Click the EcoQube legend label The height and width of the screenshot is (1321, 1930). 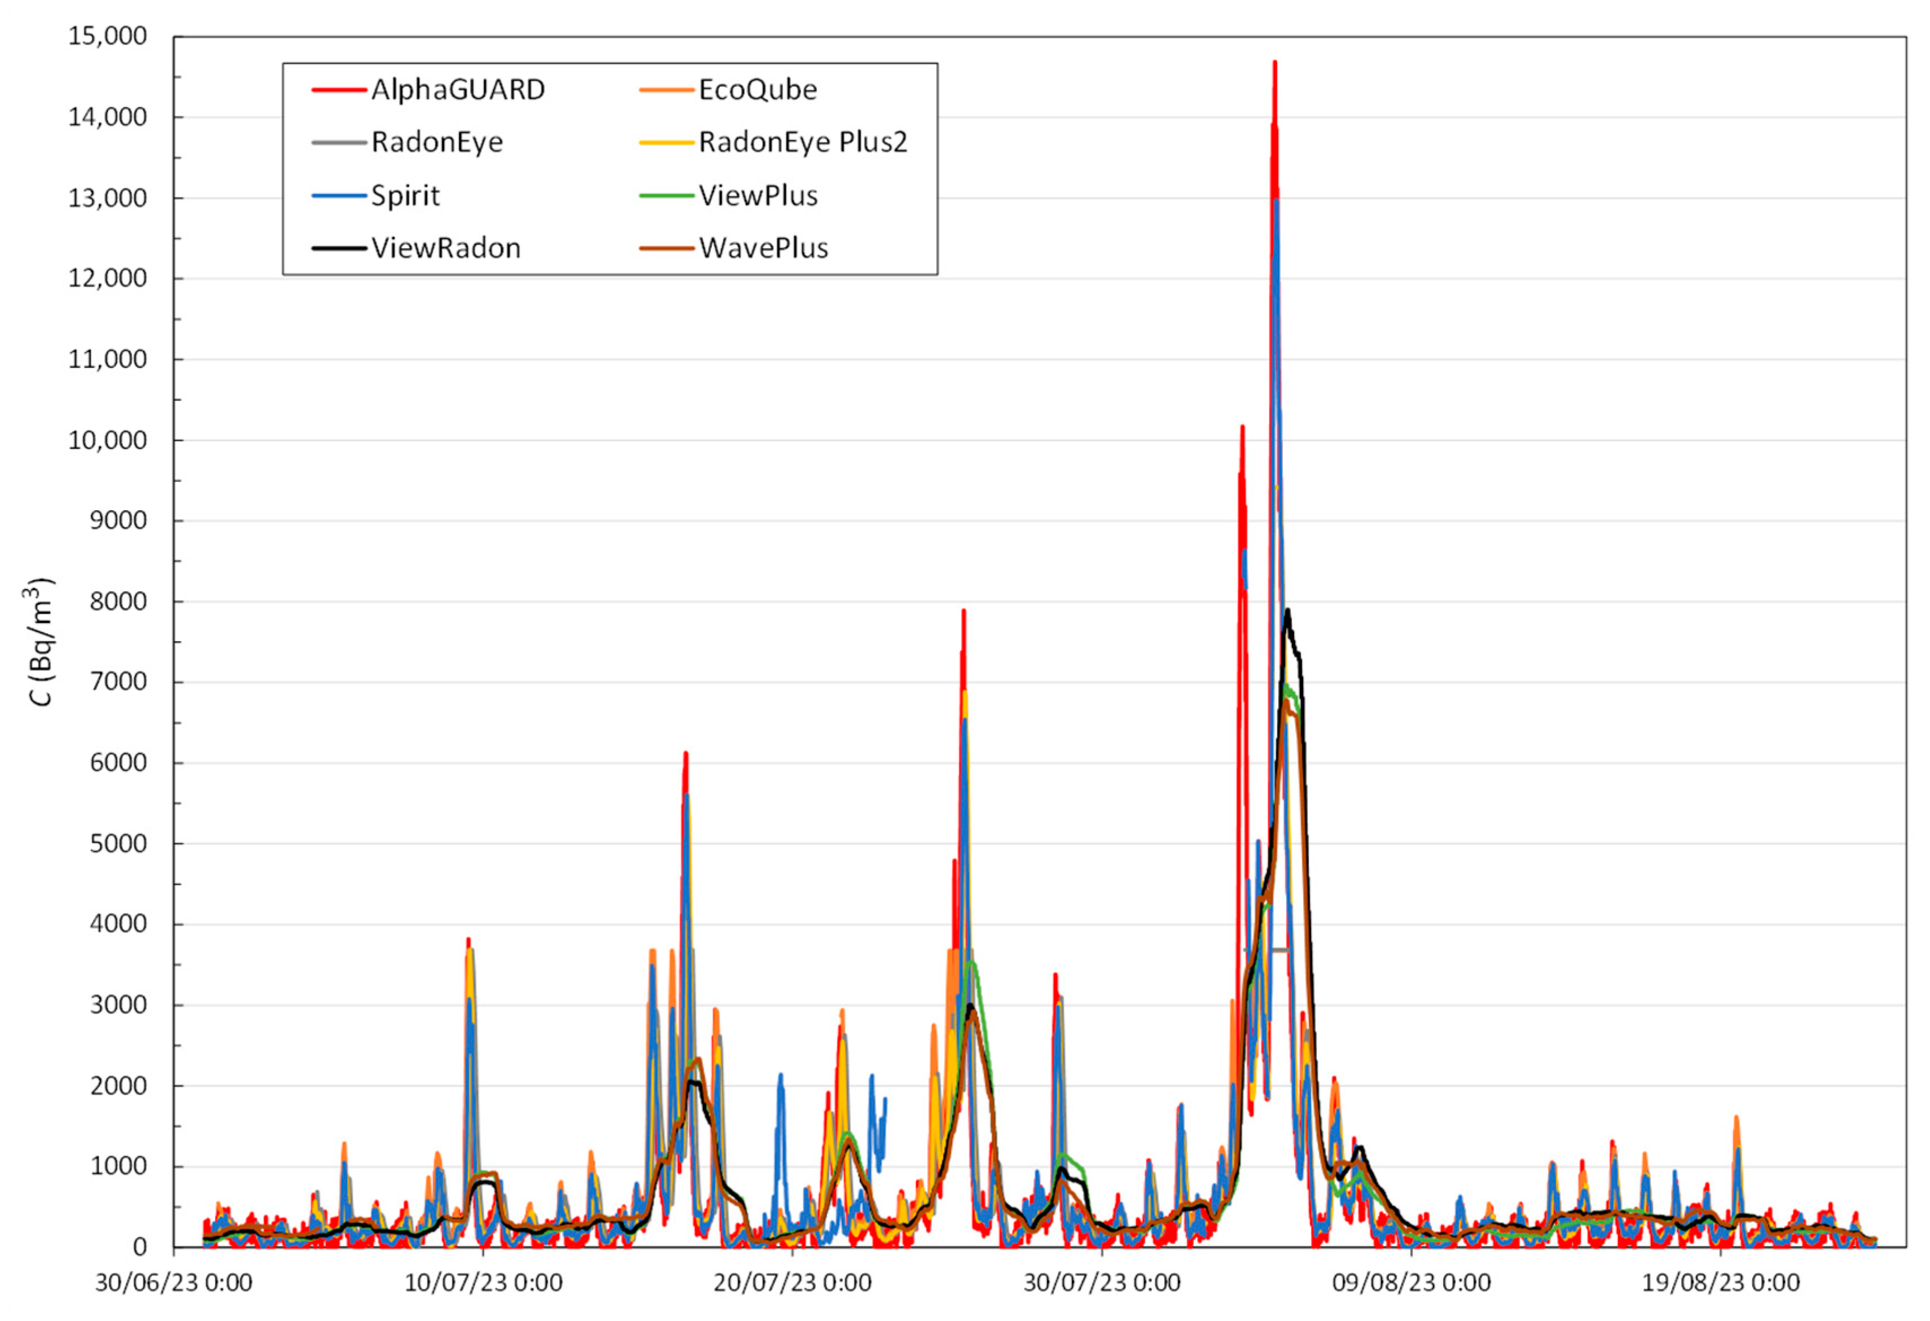[x=757, y=90]
